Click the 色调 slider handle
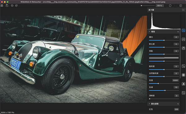 165,91
